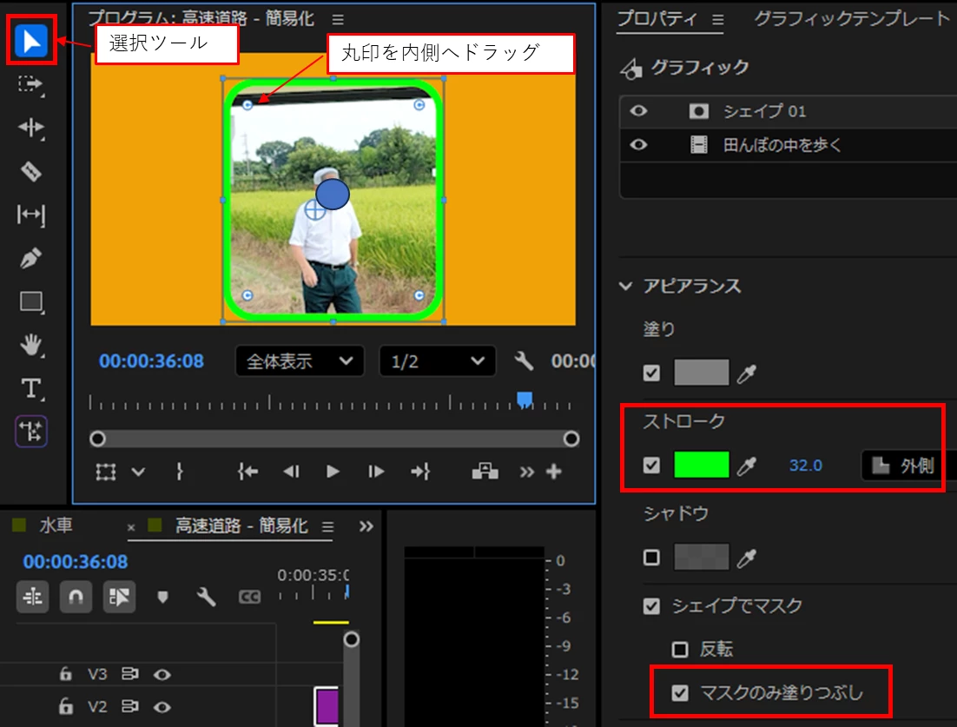Open Program Monitor panel menu
The width and height of the screenshot is (957, 727).
coord(338,19)
